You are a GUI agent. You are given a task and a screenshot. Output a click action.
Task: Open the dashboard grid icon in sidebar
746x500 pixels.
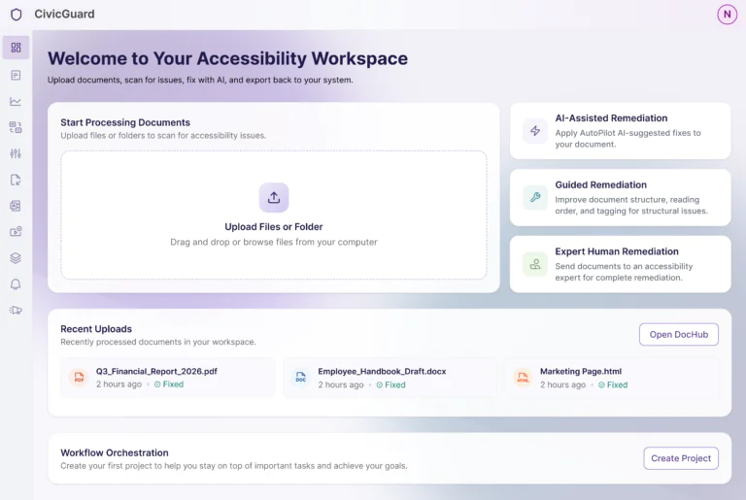coord(16,48)
